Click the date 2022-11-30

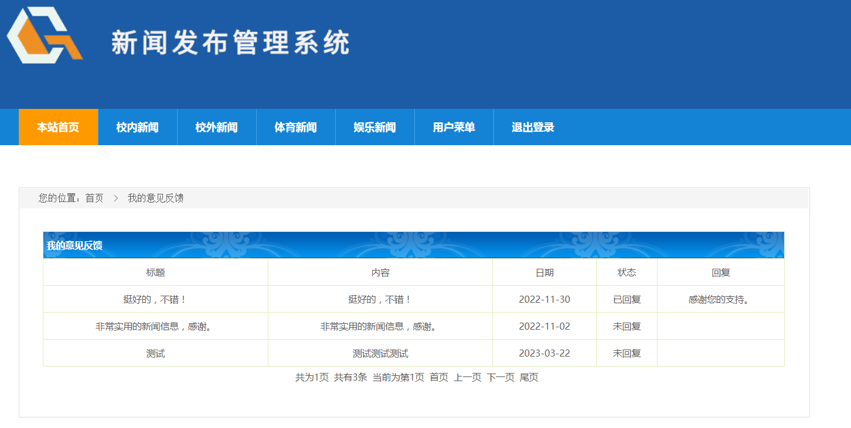544,299
